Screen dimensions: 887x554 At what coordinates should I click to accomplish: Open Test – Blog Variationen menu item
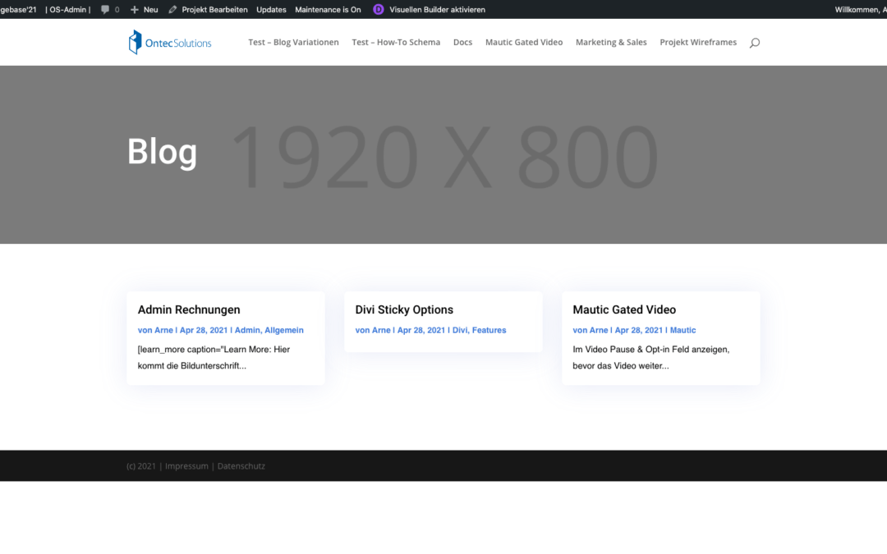pos(293,43)
